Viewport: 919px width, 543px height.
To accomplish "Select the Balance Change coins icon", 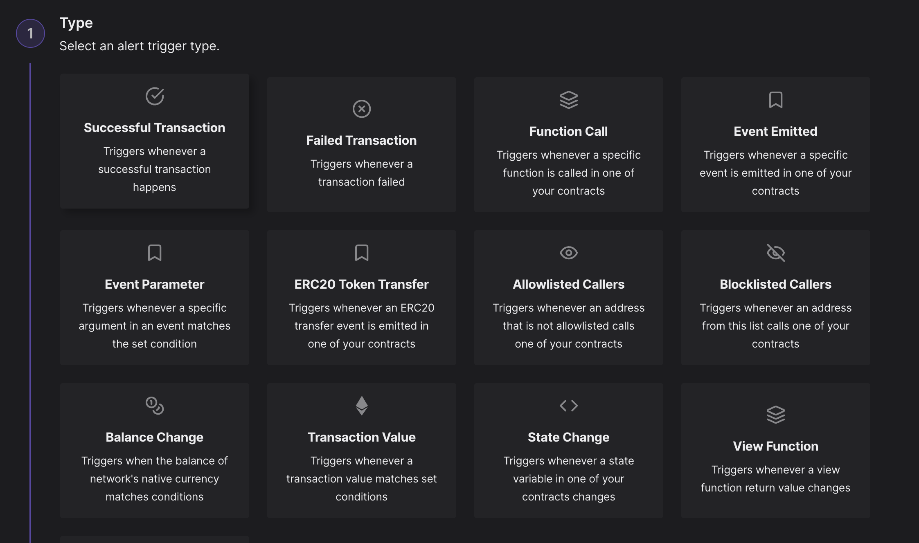I will (x=155, y=406).
